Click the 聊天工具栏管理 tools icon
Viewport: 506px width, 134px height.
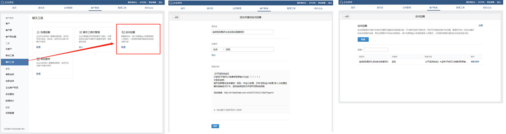tap(81, 32)
